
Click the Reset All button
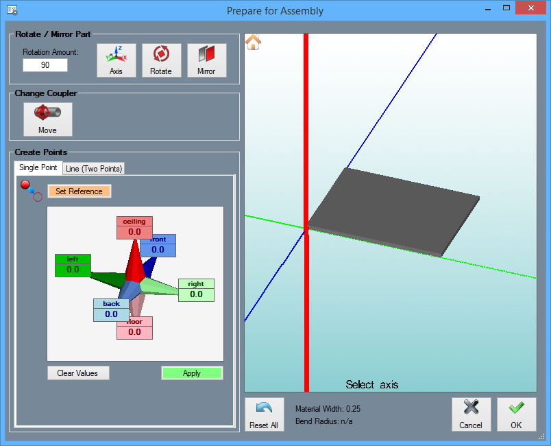pos(265,414)
